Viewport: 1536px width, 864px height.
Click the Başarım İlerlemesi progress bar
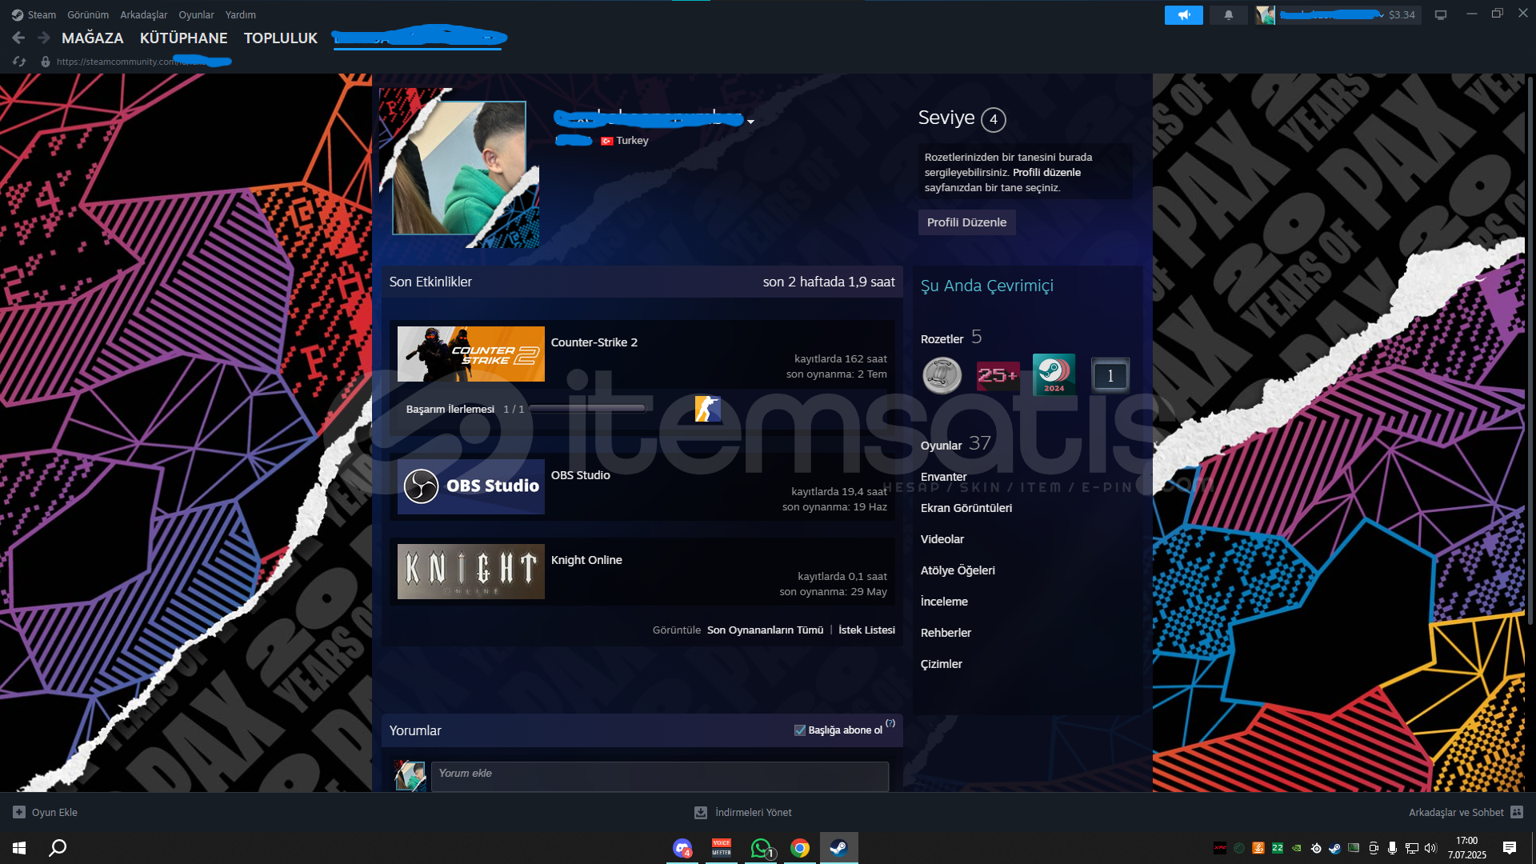[x=588, y=409]
